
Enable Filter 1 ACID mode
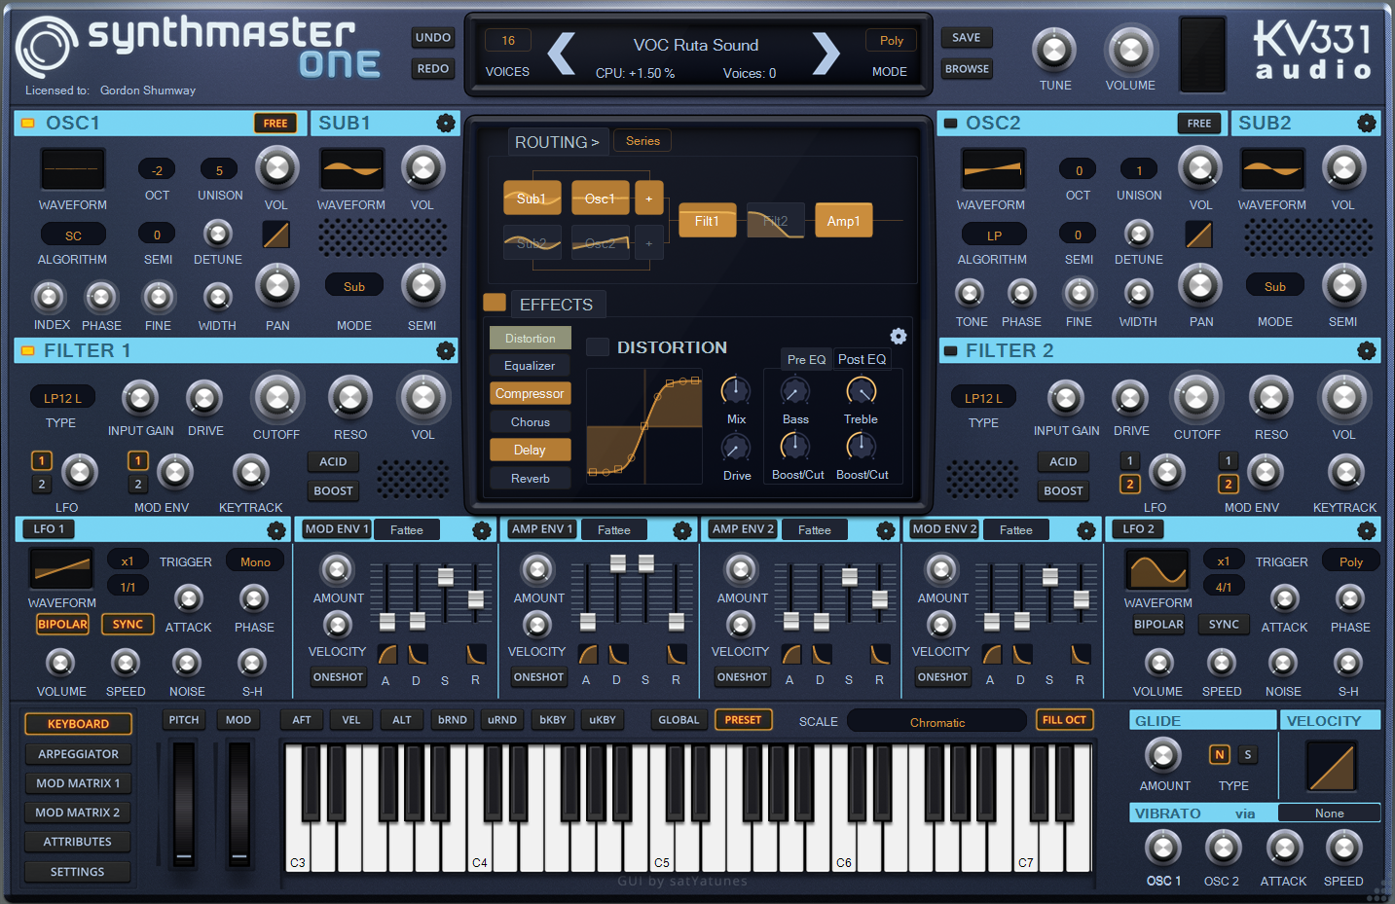pos(333,462)
